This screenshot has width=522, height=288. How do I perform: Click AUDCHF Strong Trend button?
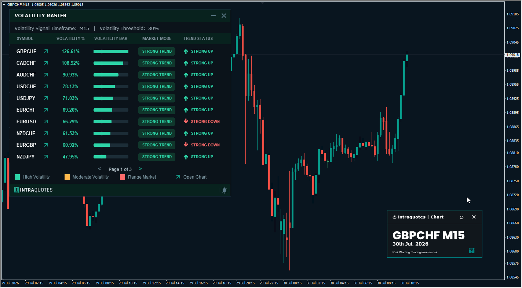(x=157, y=75)
